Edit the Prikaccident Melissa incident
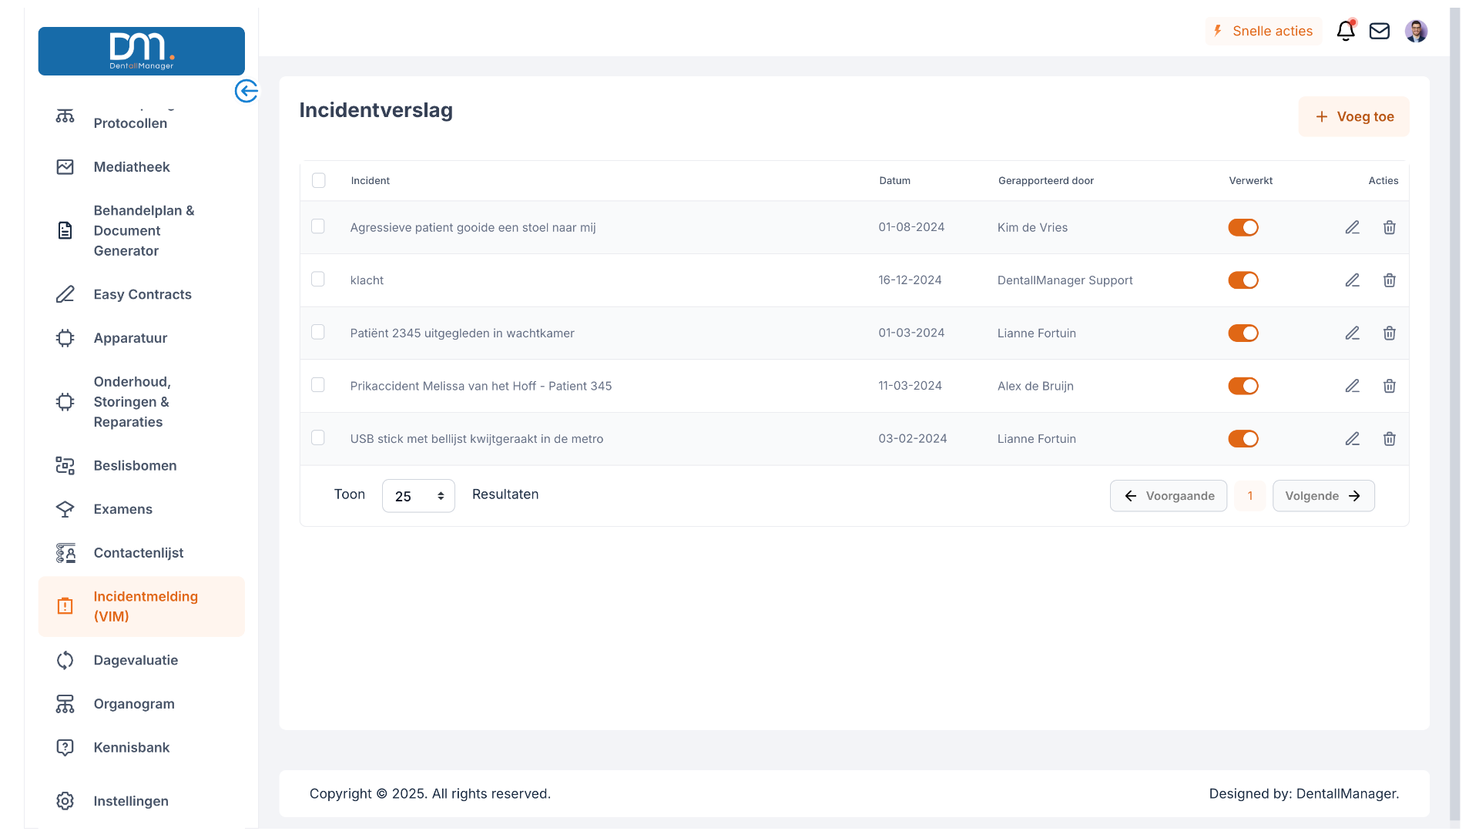This screenshot has height=831, width=1479. [1352, 386]
